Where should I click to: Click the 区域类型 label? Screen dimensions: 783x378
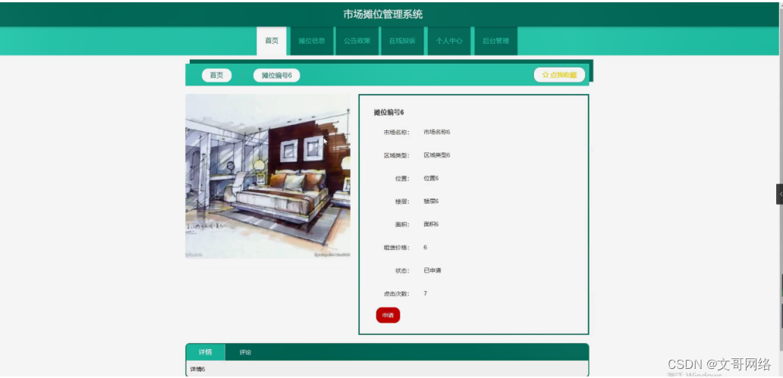click(x=397, y=155)
